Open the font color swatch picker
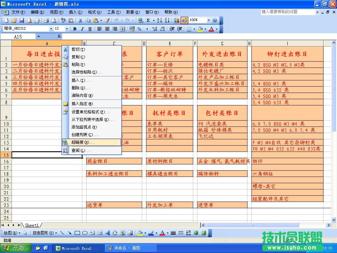 [217, 29]
